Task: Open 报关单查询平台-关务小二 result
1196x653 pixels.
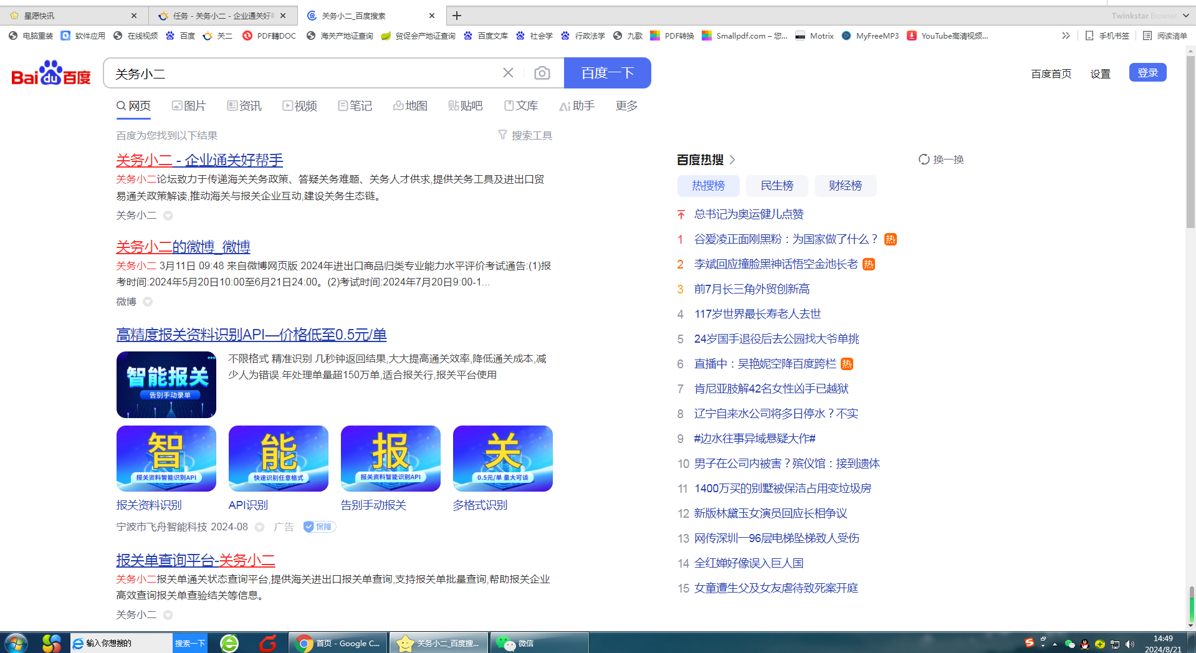Action: (196, 560)
